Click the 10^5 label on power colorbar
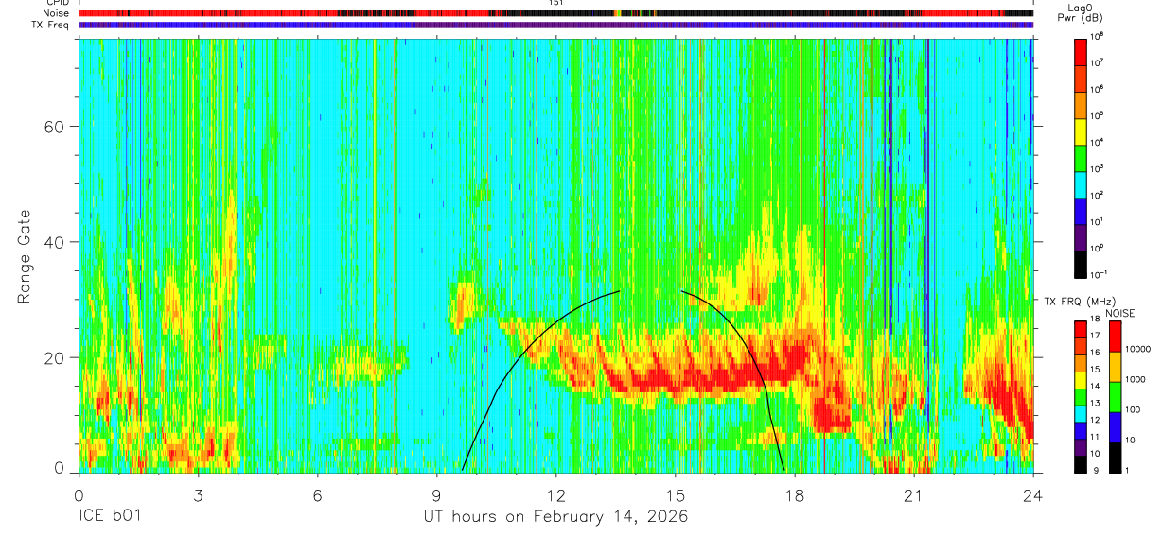Image resolution: width=1162 pixels, height=536 pixels. pos(1098,115)
